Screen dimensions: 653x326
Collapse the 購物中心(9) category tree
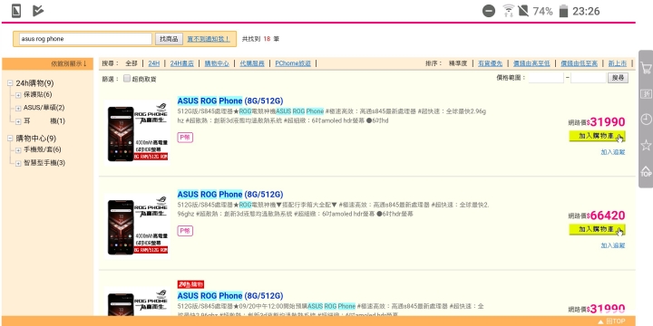pyautogui.click(x=10, y=139)
